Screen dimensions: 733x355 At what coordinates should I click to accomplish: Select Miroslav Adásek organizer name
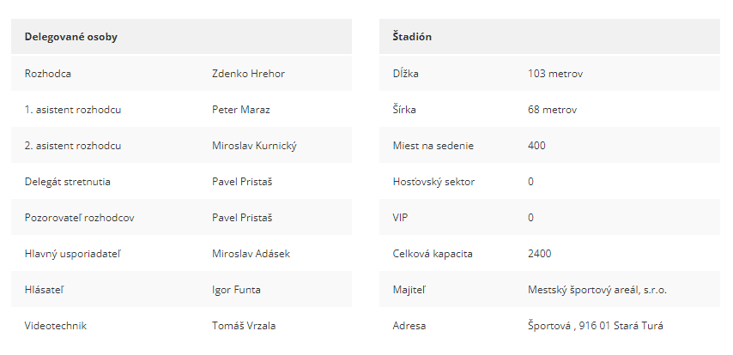[x=251, y=254]
